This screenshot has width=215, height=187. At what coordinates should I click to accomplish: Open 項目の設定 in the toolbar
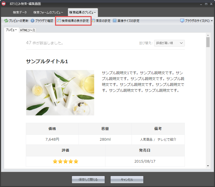tap(101, 21)
